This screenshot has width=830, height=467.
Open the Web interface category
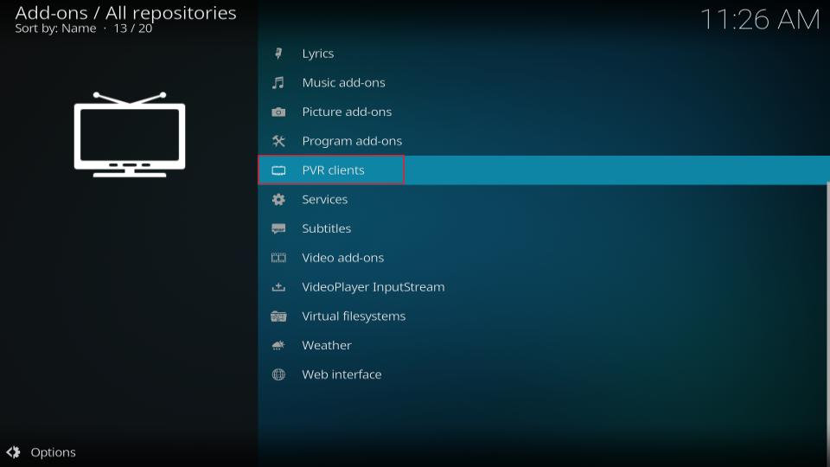[x=542, y=374]
